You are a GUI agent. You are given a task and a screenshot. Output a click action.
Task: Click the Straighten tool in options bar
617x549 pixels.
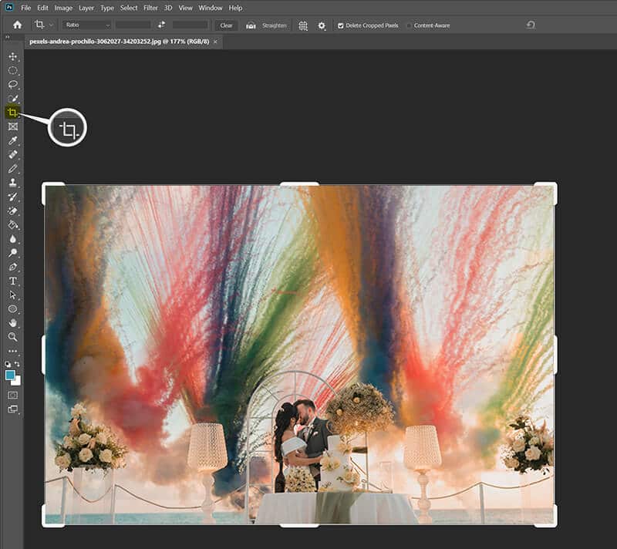click(x=251, y=25)
